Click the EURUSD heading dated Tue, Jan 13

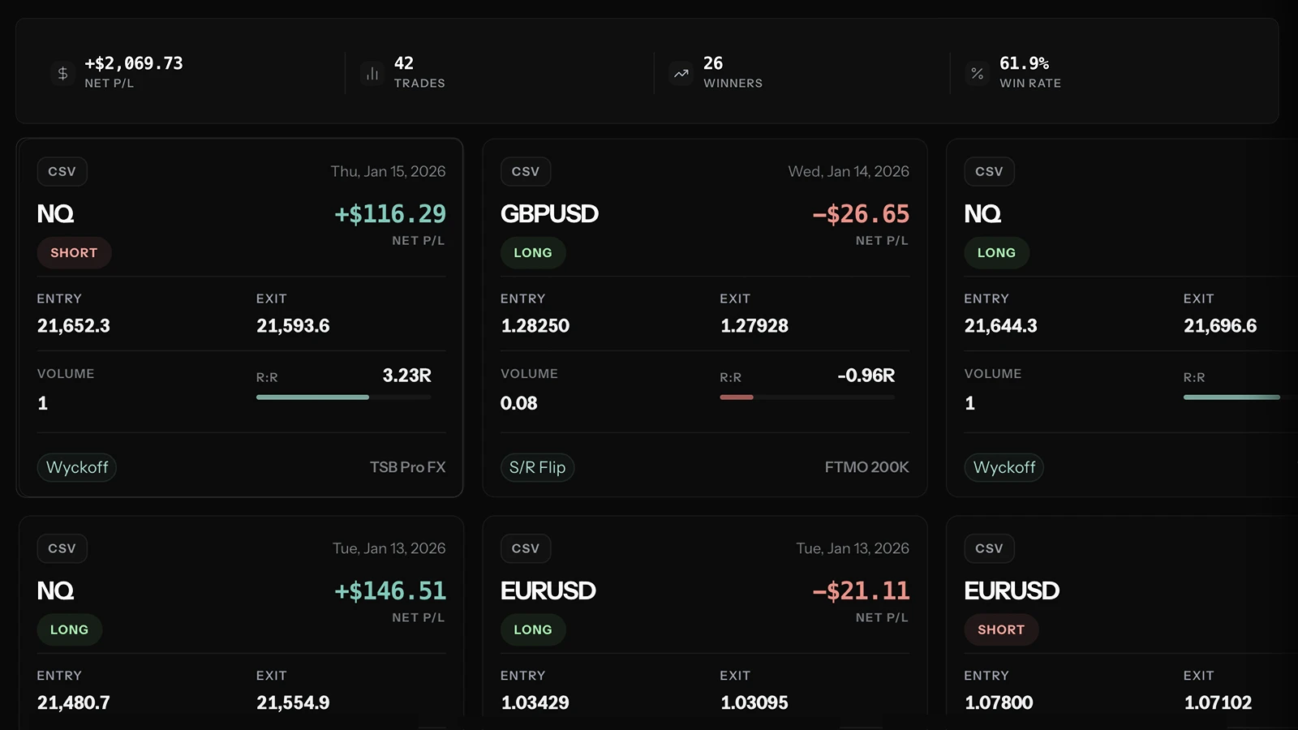click(x=548, y=590)
